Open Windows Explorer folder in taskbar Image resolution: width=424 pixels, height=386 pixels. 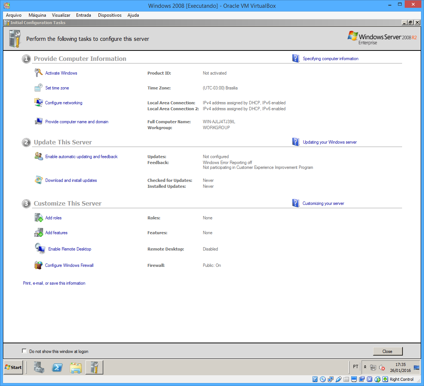point(76,368)
